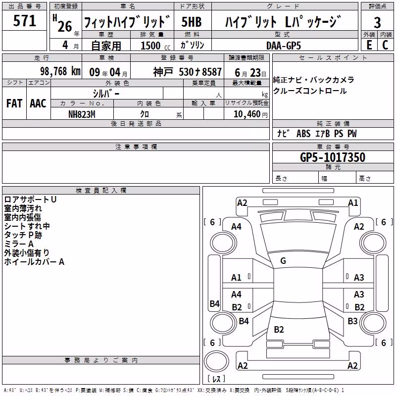Image resolution: width=396 pixels, height=396 pixels.
Task: Click roof rear mark B2 on car diagram
Action: coord(279,329)
